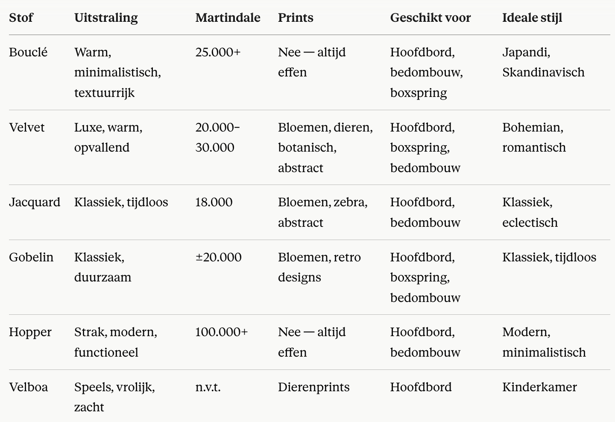Screen dimensions: 615x422
Task: Click the Dierenprints cell
Action: [313, 387]
